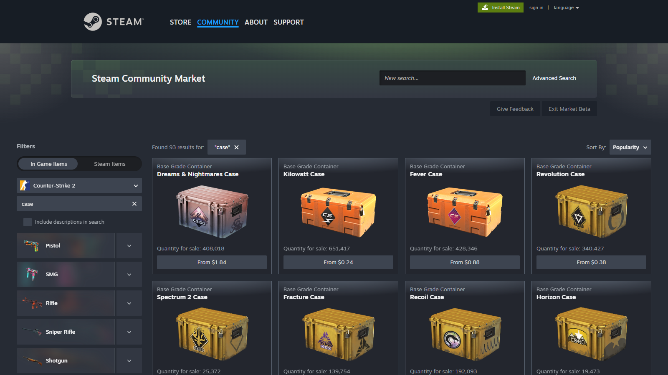The height and width of the screenshot is (375, 668).
Task: Click the Give Feedback button
Action: click(515, 109)
